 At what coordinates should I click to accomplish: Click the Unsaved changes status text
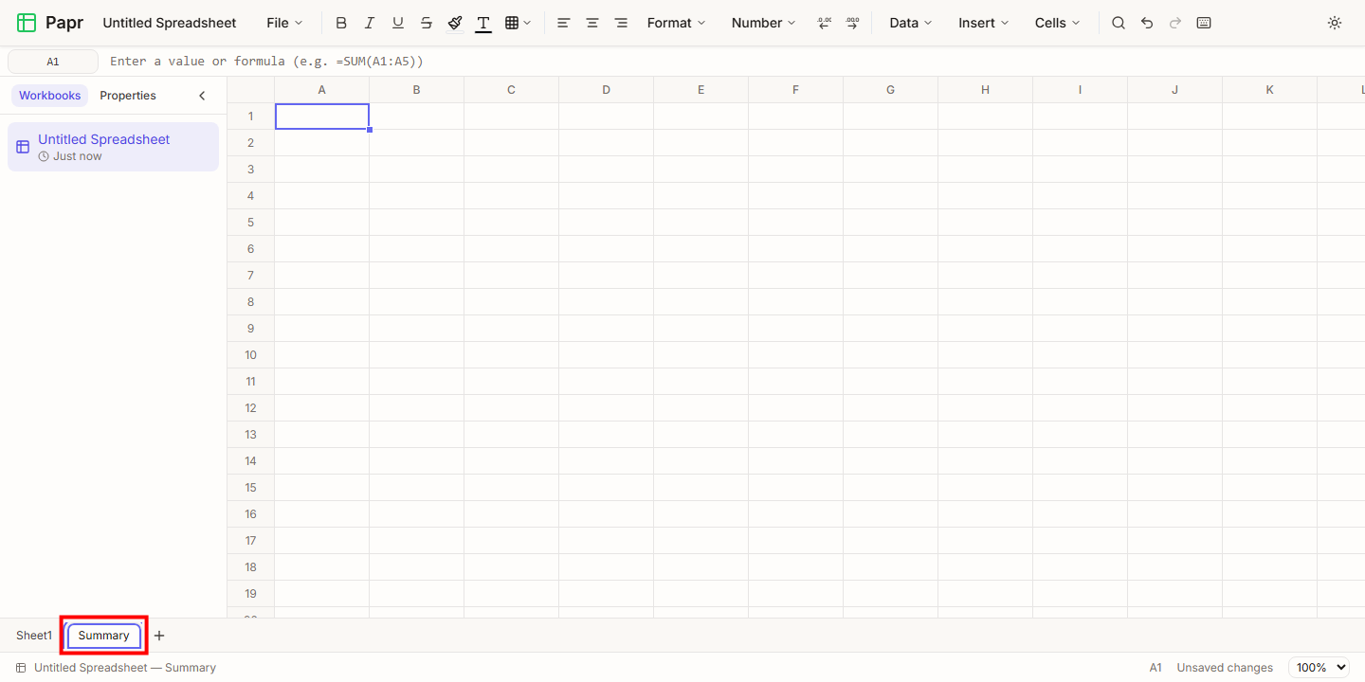1225,668
